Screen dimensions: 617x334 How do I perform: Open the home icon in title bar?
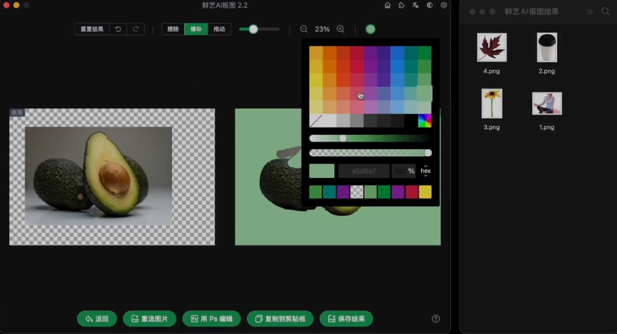(x=387, y=5)
